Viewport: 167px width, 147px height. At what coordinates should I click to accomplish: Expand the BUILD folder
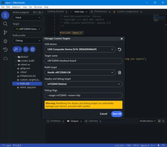click(16, 57)
